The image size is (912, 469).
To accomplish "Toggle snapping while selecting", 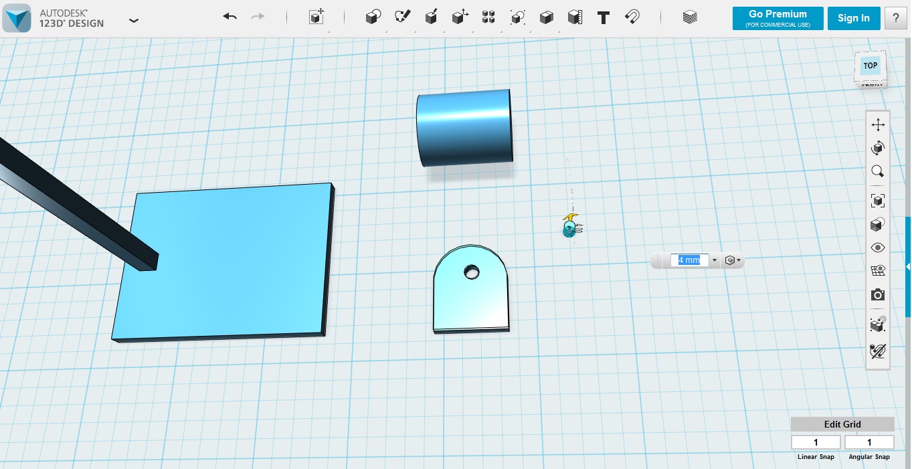I will [x=878, y=325].
